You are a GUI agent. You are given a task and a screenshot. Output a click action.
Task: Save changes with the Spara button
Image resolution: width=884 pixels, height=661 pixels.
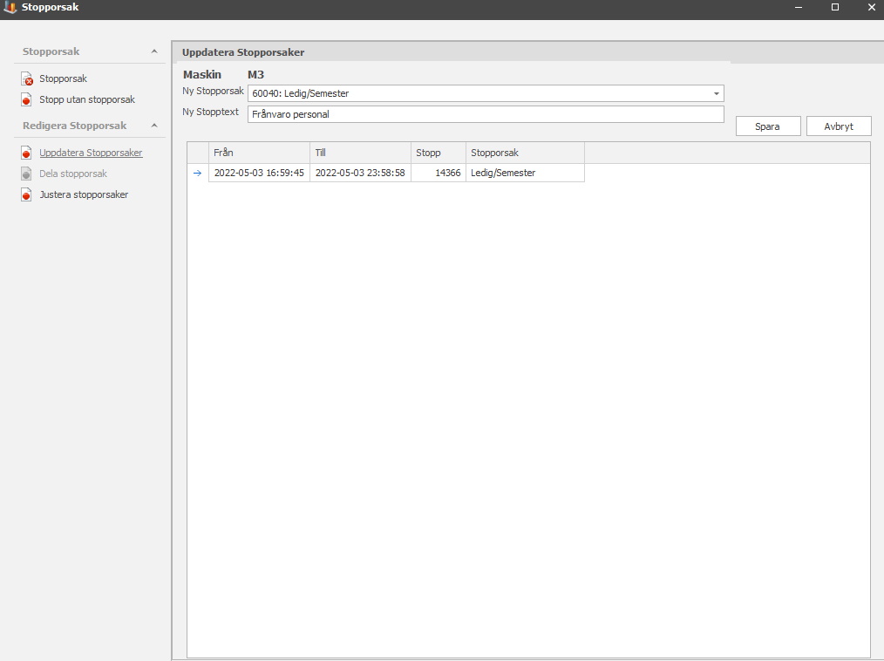768,126
